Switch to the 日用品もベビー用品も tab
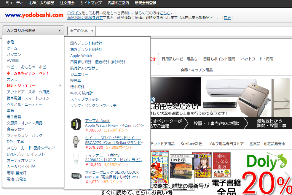The width and height of the screenshot is (292, 195). coord(179,59)
